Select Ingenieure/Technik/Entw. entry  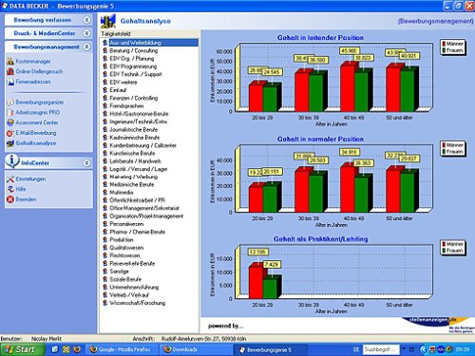(x=139, y=122)
